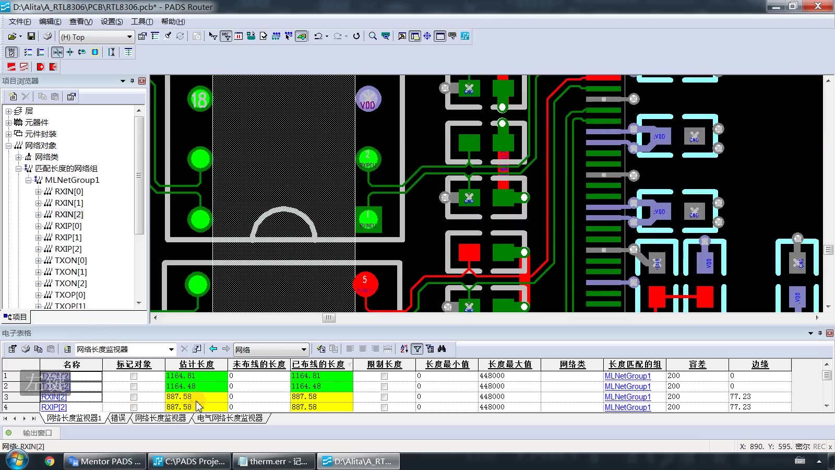Image resolution: width=835 pixels, height=470 pixels.
Task: Click the horizontal scrollbar under the PCB canvas
Action: (329, 318)
